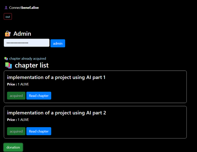Click the 'chapter list' heading

32,66
